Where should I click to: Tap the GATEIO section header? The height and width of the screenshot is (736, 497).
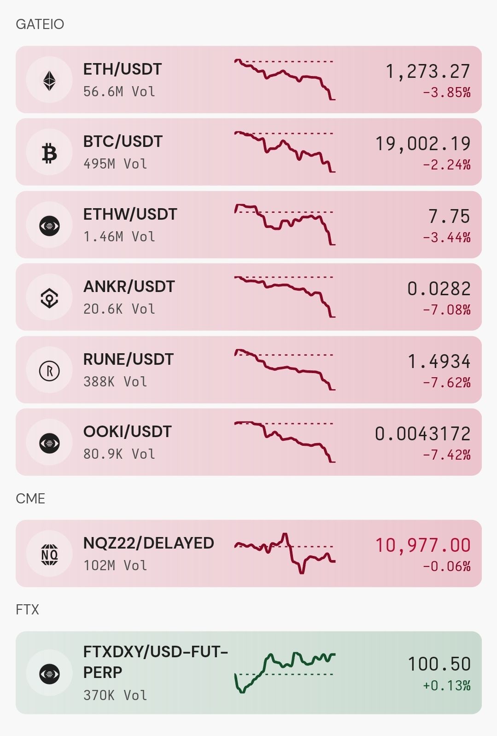40,24
